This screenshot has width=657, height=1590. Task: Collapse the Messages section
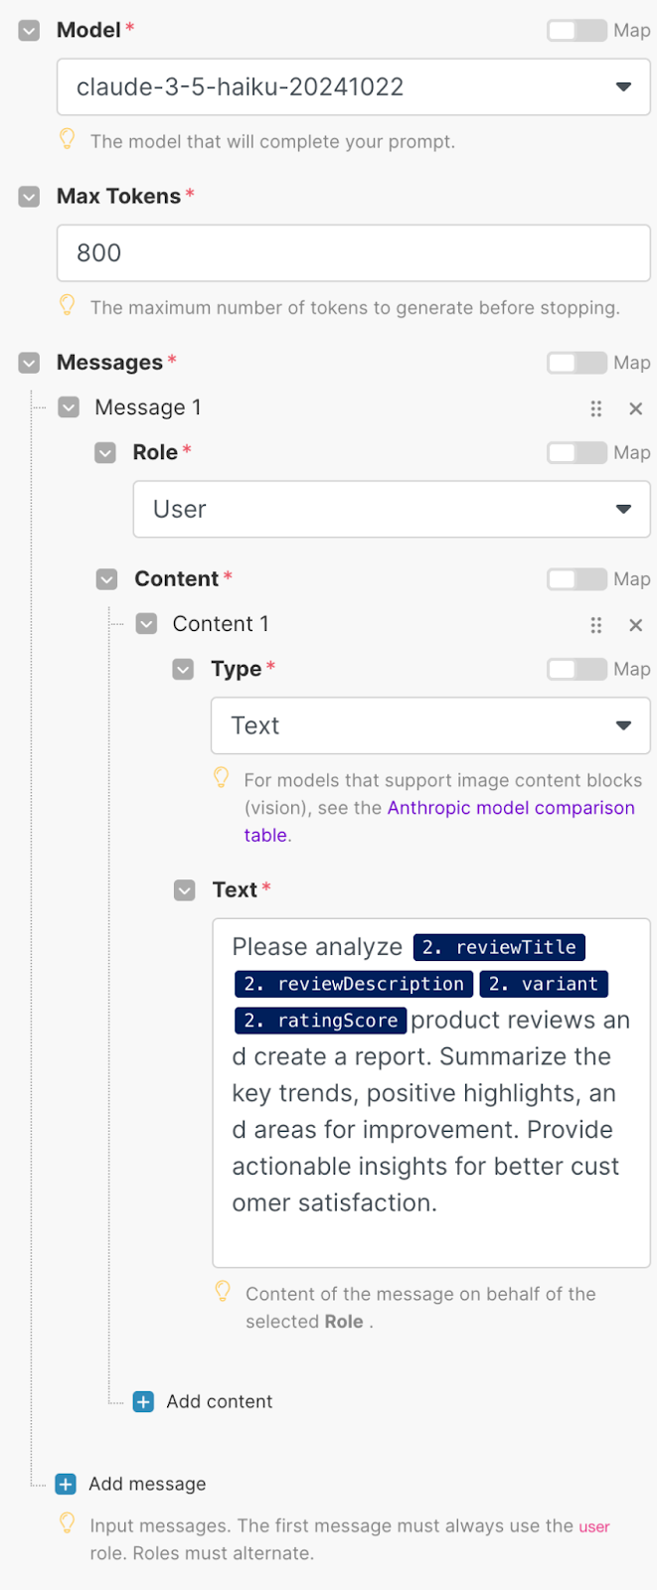pos(30,363)
